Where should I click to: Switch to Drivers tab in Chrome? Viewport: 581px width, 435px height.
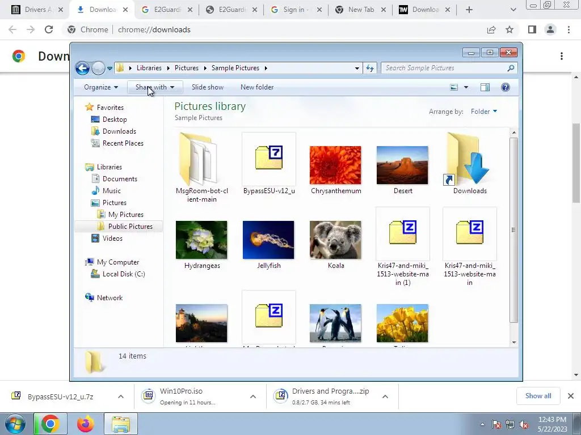click(37, 10)
